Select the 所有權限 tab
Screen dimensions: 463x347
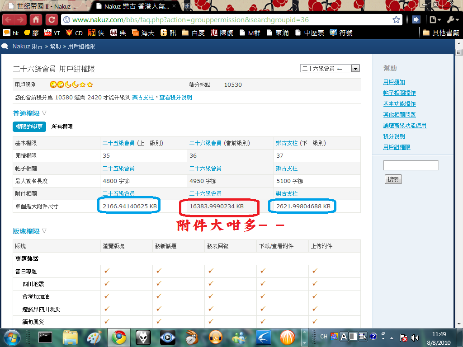click(x=62, y=127)
